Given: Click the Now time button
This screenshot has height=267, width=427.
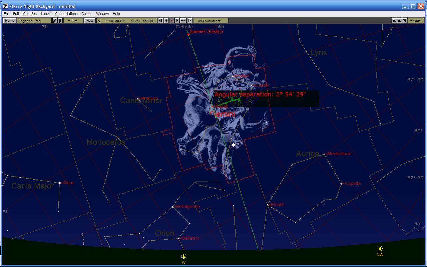Looking at the screenshot, I should (89, 21).
